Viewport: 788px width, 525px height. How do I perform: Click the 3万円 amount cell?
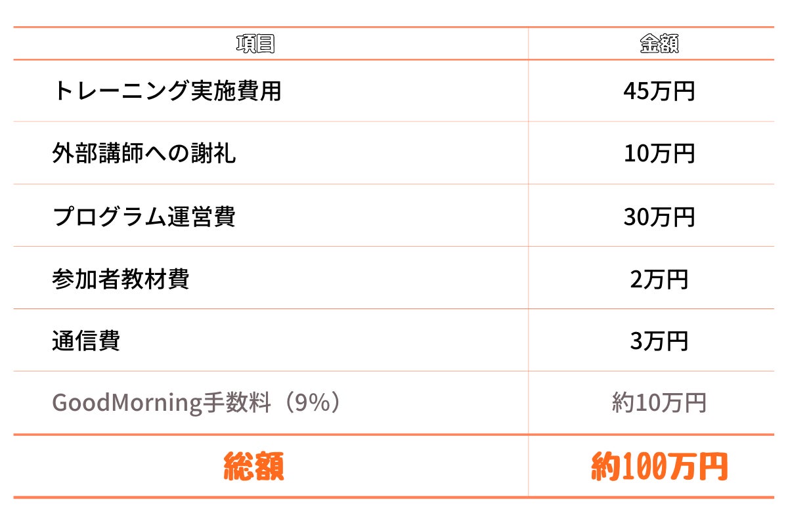point(659,341)
